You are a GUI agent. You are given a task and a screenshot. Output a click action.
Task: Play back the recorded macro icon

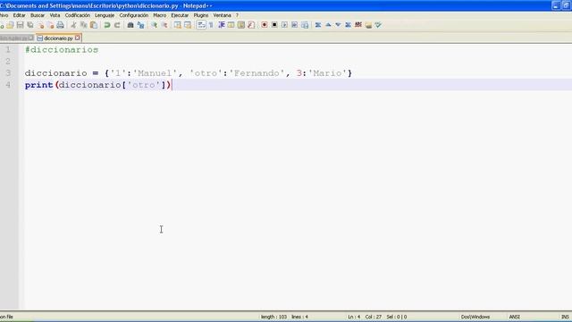(x=284, y=25)
